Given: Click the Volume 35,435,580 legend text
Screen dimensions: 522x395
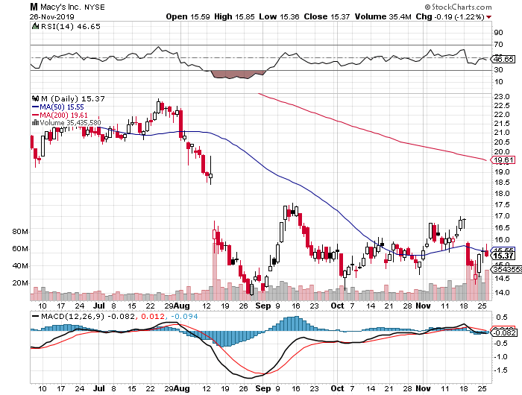Looking at the screenshot, I should pos(70,123).
